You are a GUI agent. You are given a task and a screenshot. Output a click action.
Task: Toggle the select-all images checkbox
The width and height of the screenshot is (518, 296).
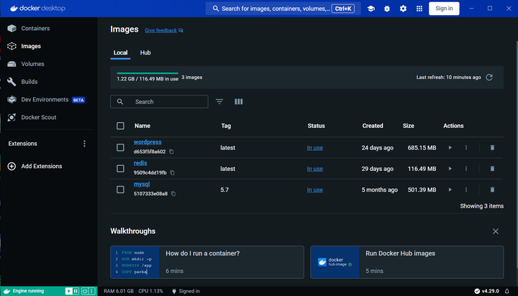tap(121, 126)
